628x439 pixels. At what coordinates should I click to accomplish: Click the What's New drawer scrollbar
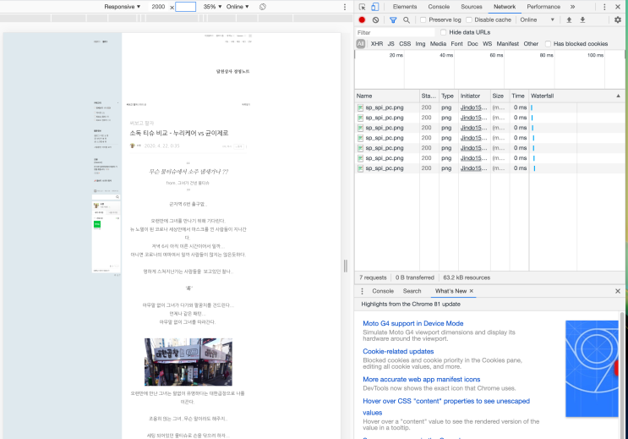pyautogui.click(x=622, y=375)
